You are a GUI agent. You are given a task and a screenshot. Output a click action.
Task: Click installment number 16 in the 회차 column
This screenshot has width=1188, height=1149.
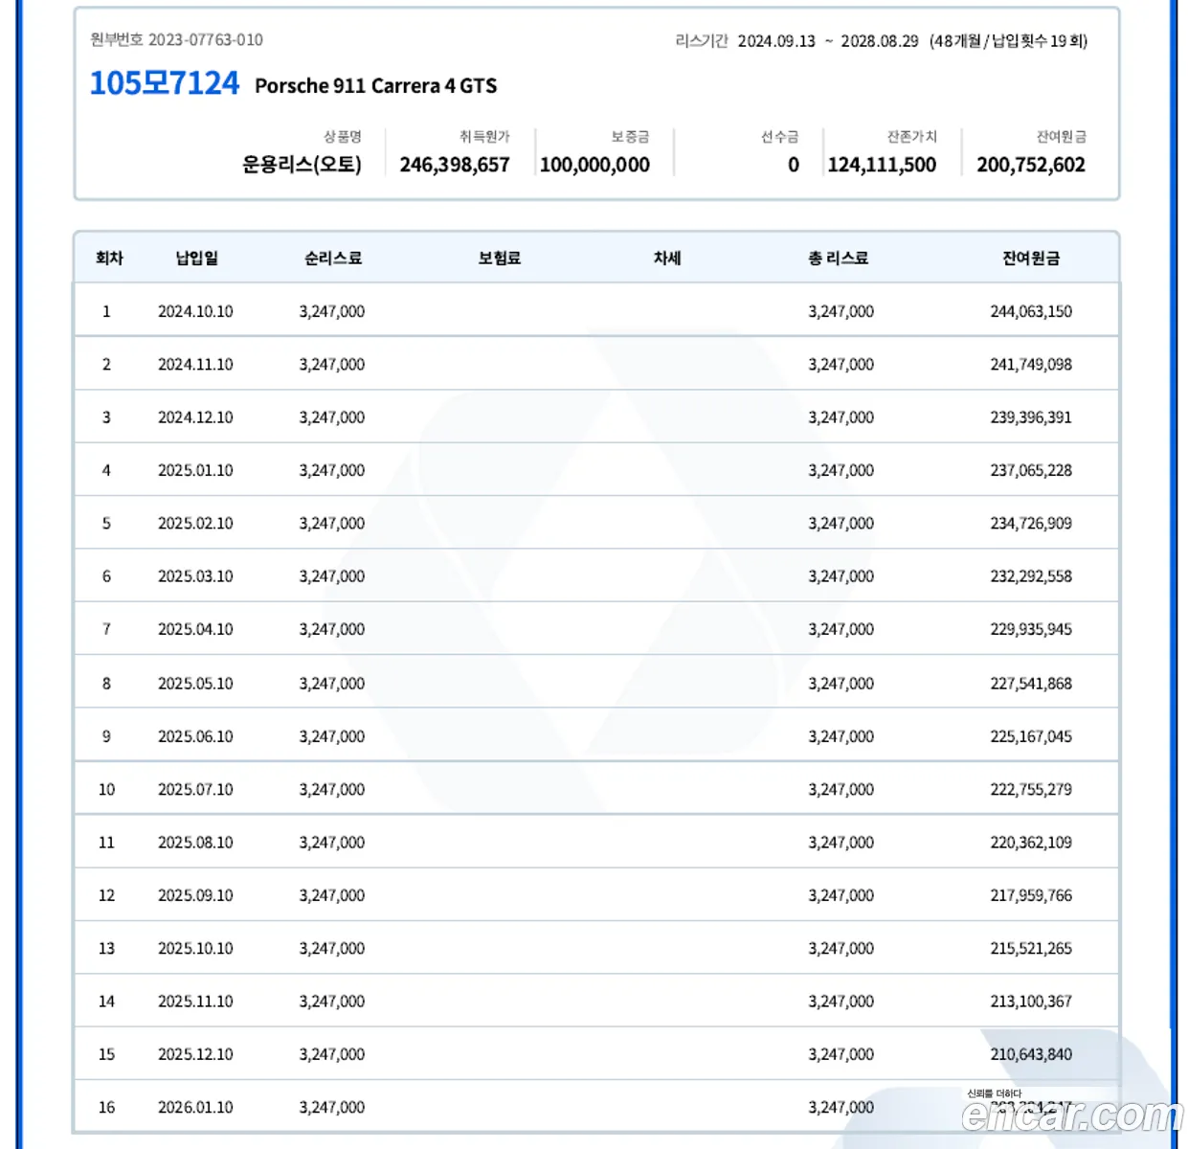[106, 1108]
